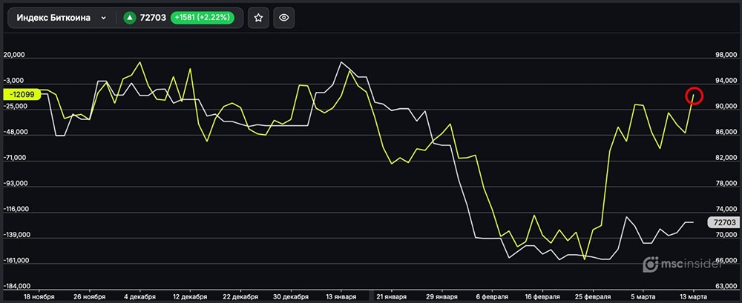Click the 6 февраля date label
The height and width of the screenshot is (303, 742).
490,296
